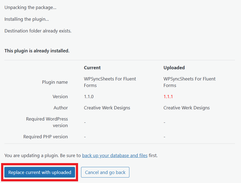Screen dimensions: 241x183
Task: Click current author Creative Werk Designs
Action: (107, 108)
